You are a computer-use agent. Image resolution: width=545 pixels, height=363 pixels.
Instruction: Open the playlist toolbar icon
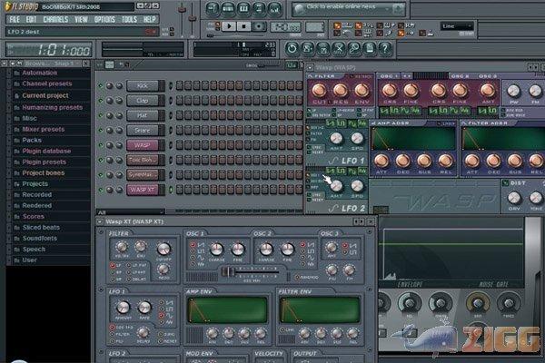(213, 9)
